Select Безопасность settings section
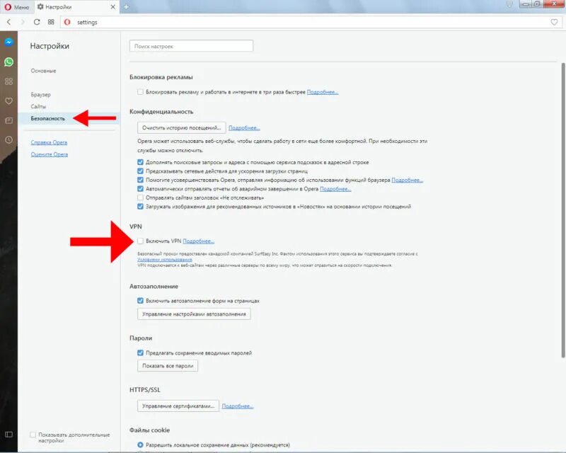Image resolution: width=566 pixels, height=453 pixels. tap(47, 118)
